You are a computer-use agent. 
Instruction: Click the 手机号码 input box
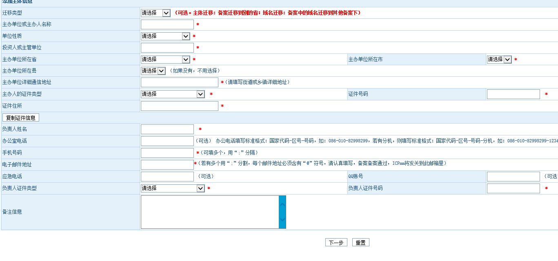(x=167, y=153)
